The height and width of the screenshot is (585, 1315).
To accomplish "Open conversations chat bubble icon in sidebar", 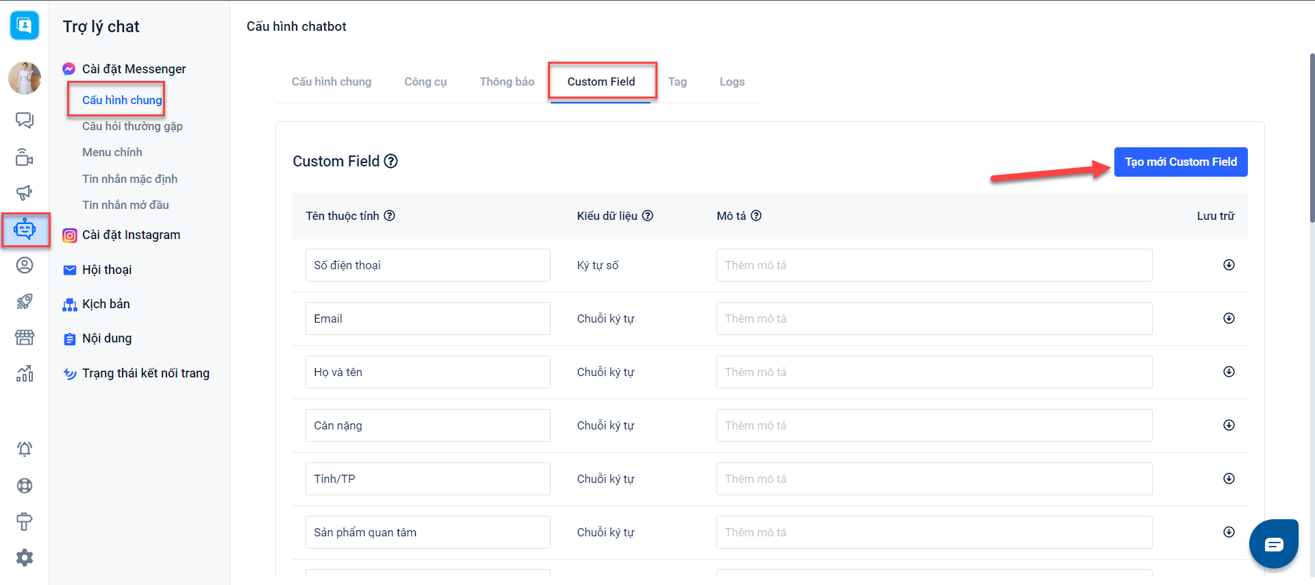I will pos(25,121).
